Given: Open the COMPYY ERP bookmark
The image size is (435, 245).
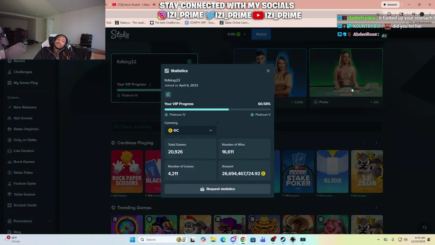Looking at the screenshot, I should [200, 23].
